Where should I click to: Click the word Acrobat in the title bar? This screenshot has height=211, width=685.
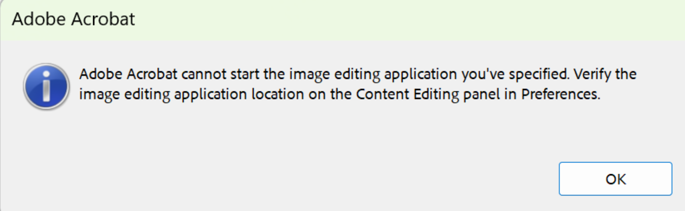(103, 19)
